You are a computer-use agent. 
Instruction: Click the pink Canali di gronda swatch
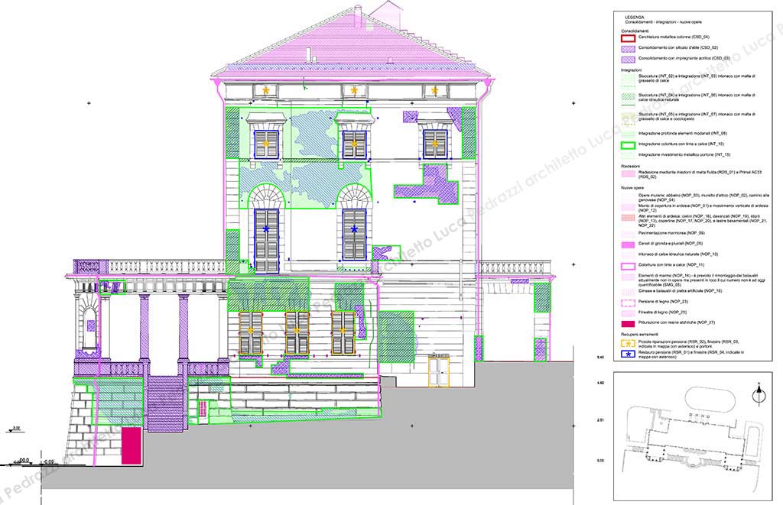point(628,244)
